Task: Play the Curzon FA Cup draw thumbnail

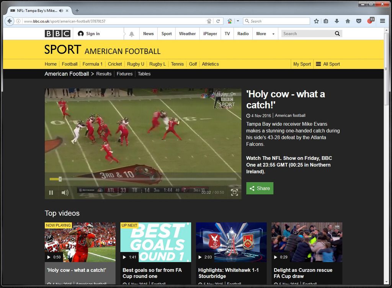Action: (307, 242)
